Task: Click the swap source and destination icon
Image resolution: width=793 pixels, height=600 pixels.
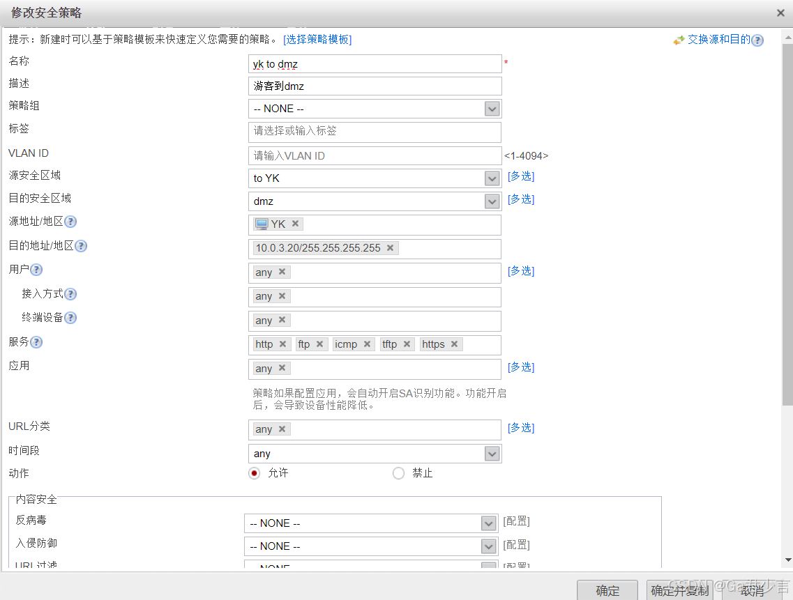Action: 679,40
